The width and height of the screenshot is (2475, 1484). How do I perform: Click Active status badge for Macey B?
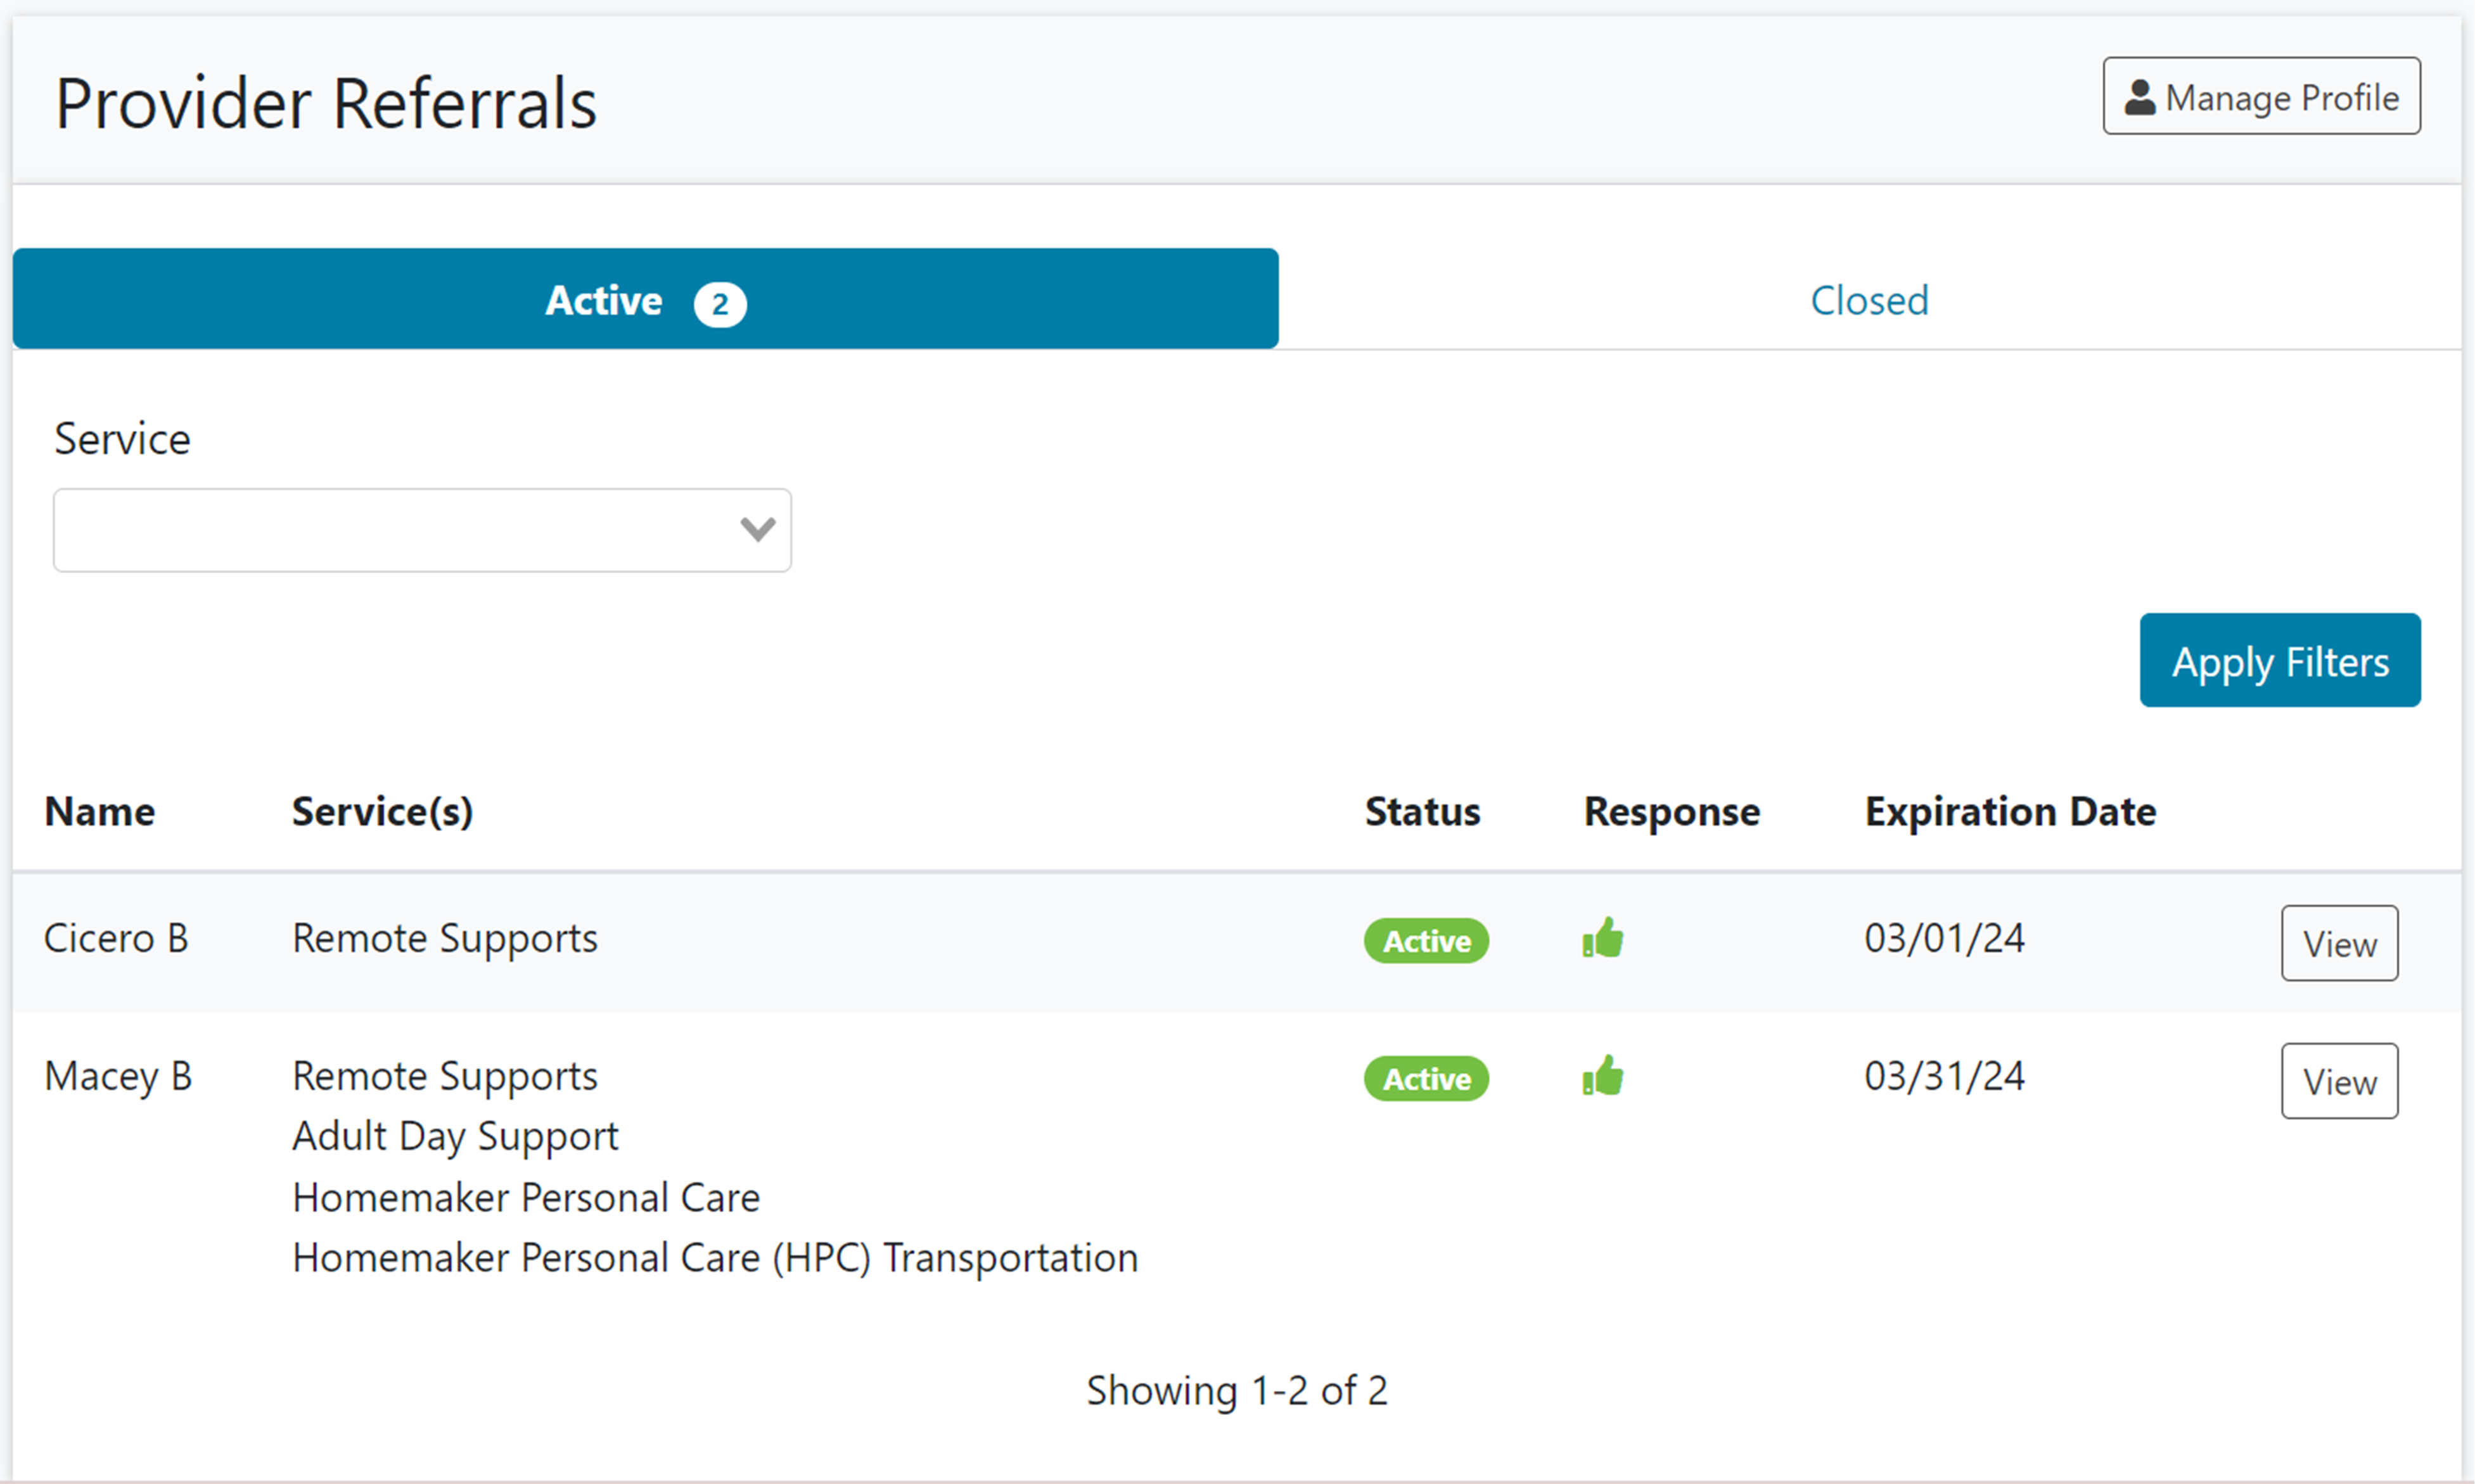click(x=1426, y=1079)
